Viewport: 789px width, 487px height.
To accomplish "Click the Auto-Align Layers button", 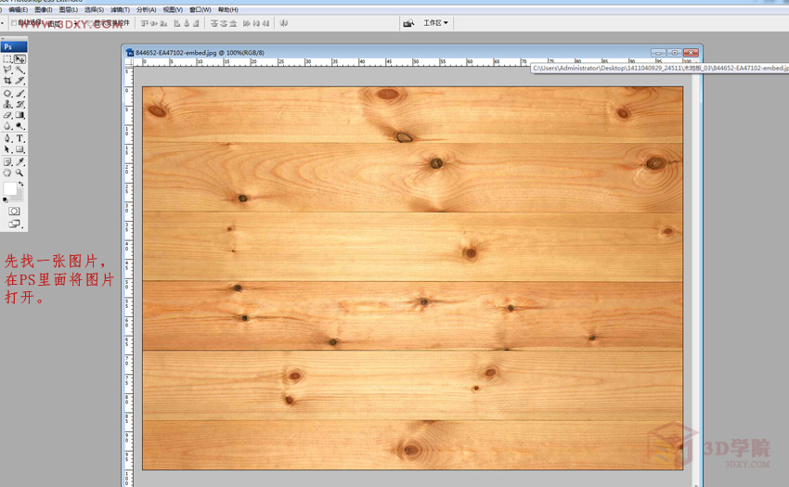I will point(284,23).
